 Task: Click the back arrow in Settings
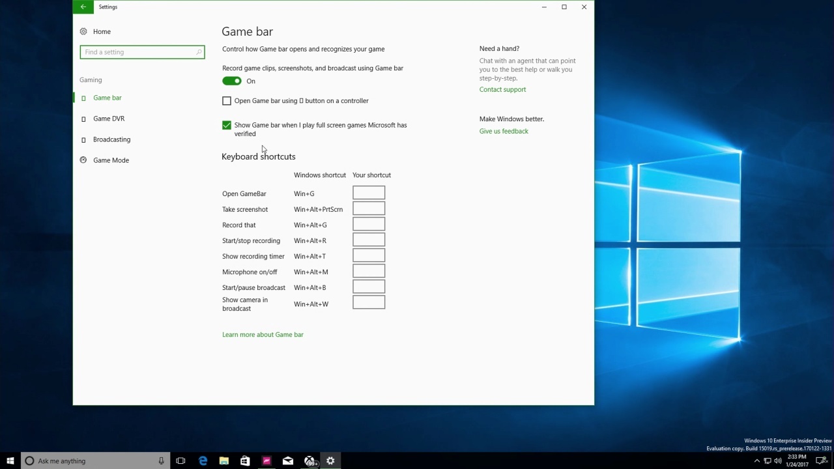tap(83, 7)
